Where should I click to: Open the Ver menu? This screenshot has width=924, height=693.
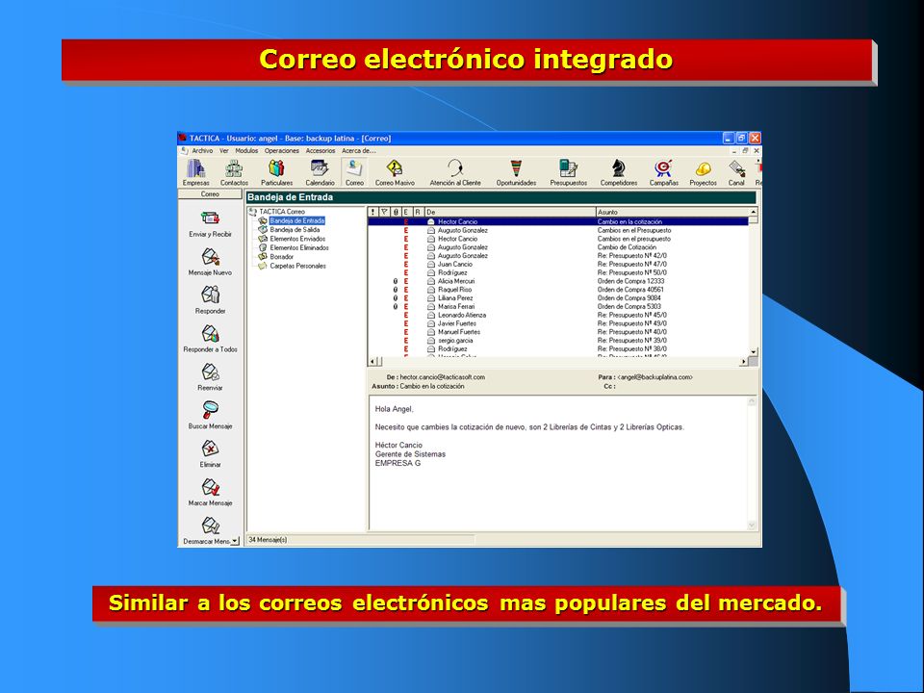point(224,151)
